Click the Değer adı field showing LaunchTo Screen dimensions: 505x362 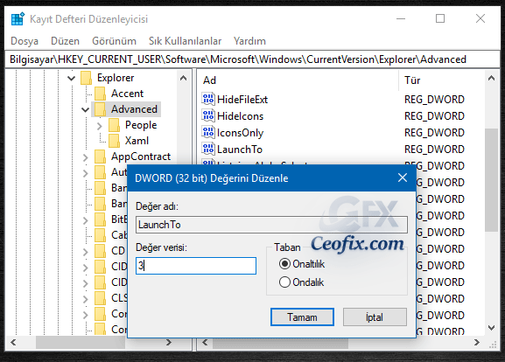271,225
